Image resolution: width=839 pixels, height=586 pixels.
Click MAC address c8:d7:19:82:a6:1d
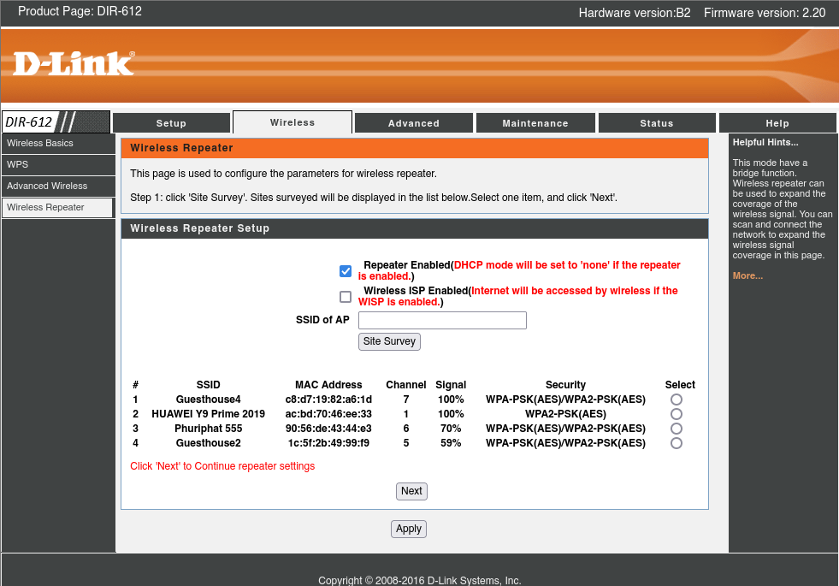point(328,400)
